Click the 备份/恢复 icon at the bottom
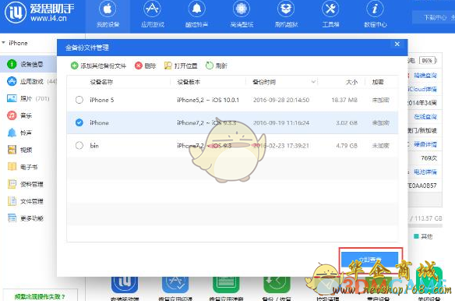This screenshot has width=455, height=301. pos(277,285)
